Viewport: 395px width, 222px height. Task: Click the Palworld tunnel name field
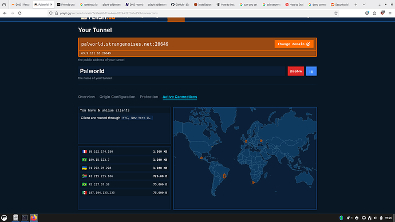181,71
